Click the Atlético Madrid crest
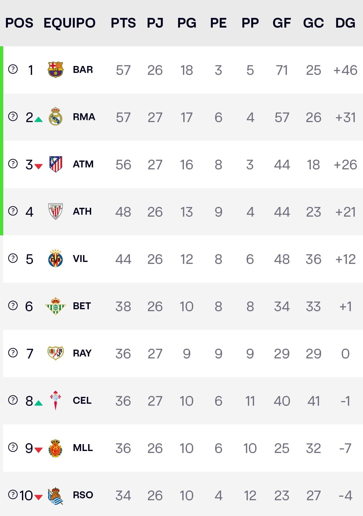This screenshot has width=363, height=516. (x=55, y=164)
